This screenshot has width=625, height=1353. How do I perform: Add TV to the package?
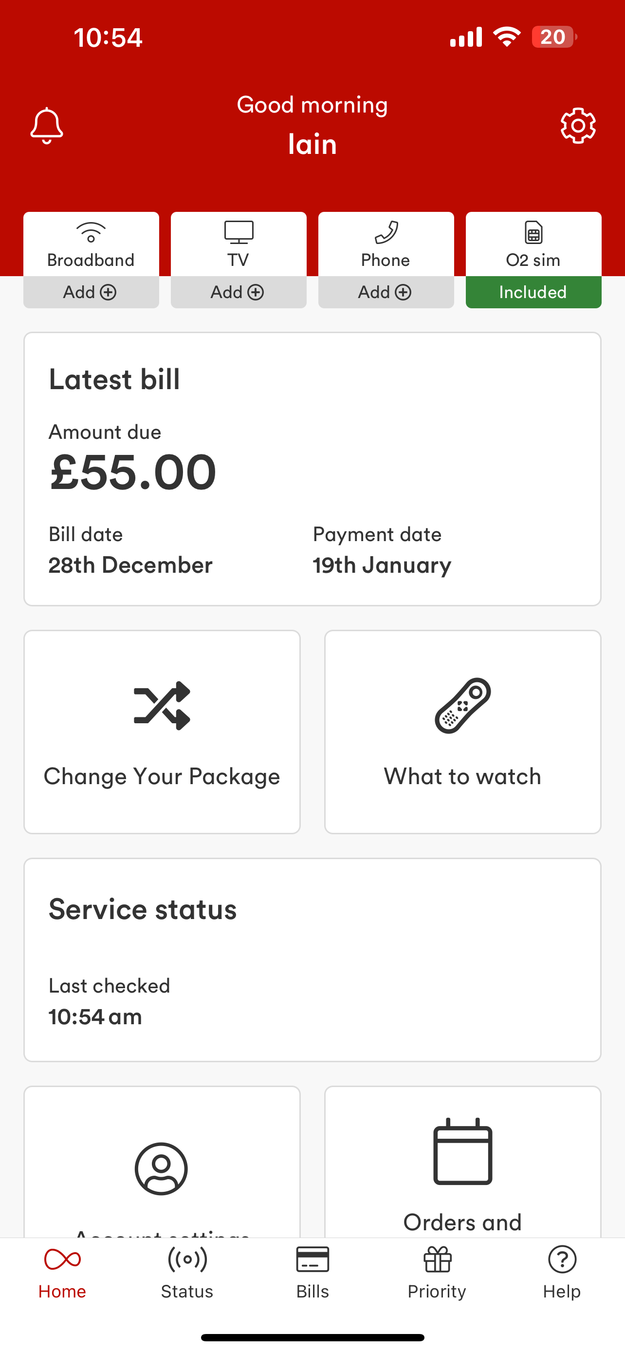[x=239, y=292]
